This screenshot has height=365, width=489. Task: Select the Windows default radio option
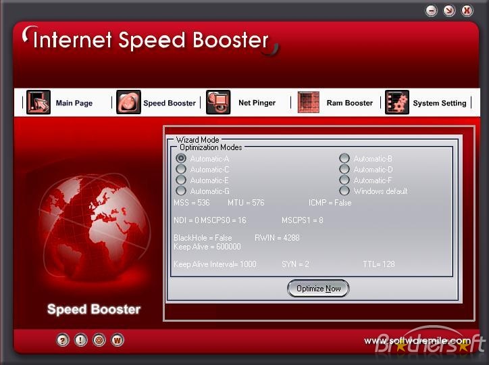pos(344,191)
